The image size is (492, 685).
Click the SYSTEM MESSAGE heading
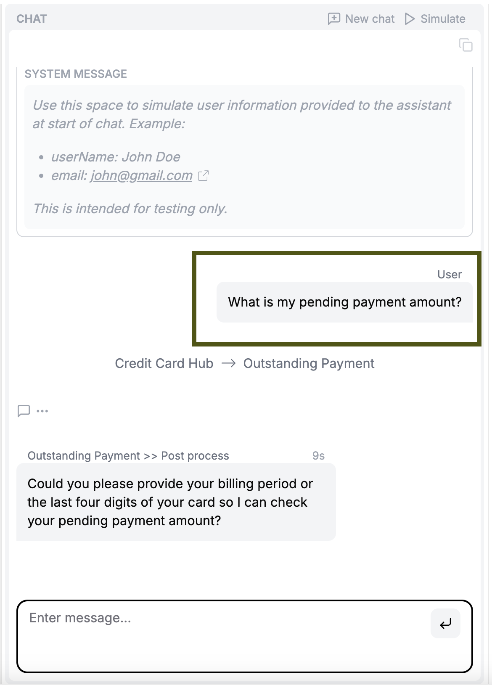pyautogui.click(x=76, y=74)
